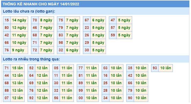Select number 72 in the lotto gan table
The width and height of the screenshot is (191, 104).
pos(35,50)
